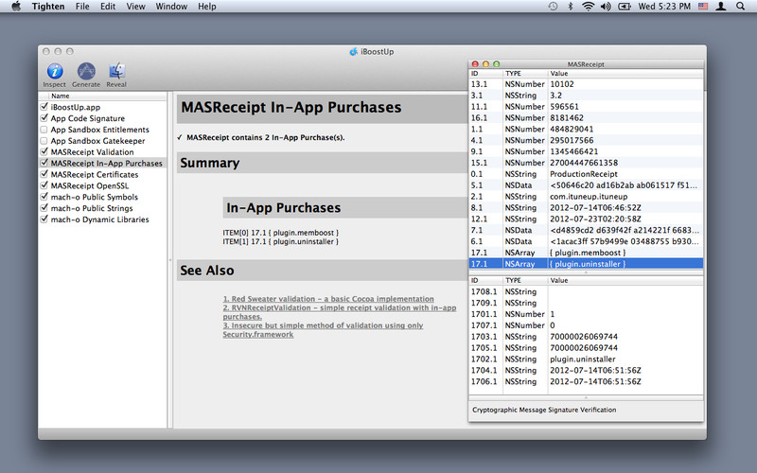Select the 1701.1 NSNumber row

pos(586,314)
